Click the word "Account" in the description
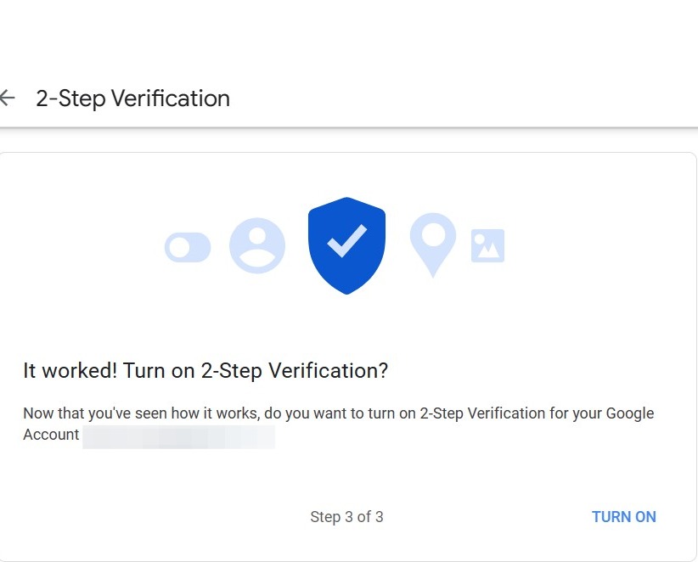 pyautogui.click(x=51, y=435)
